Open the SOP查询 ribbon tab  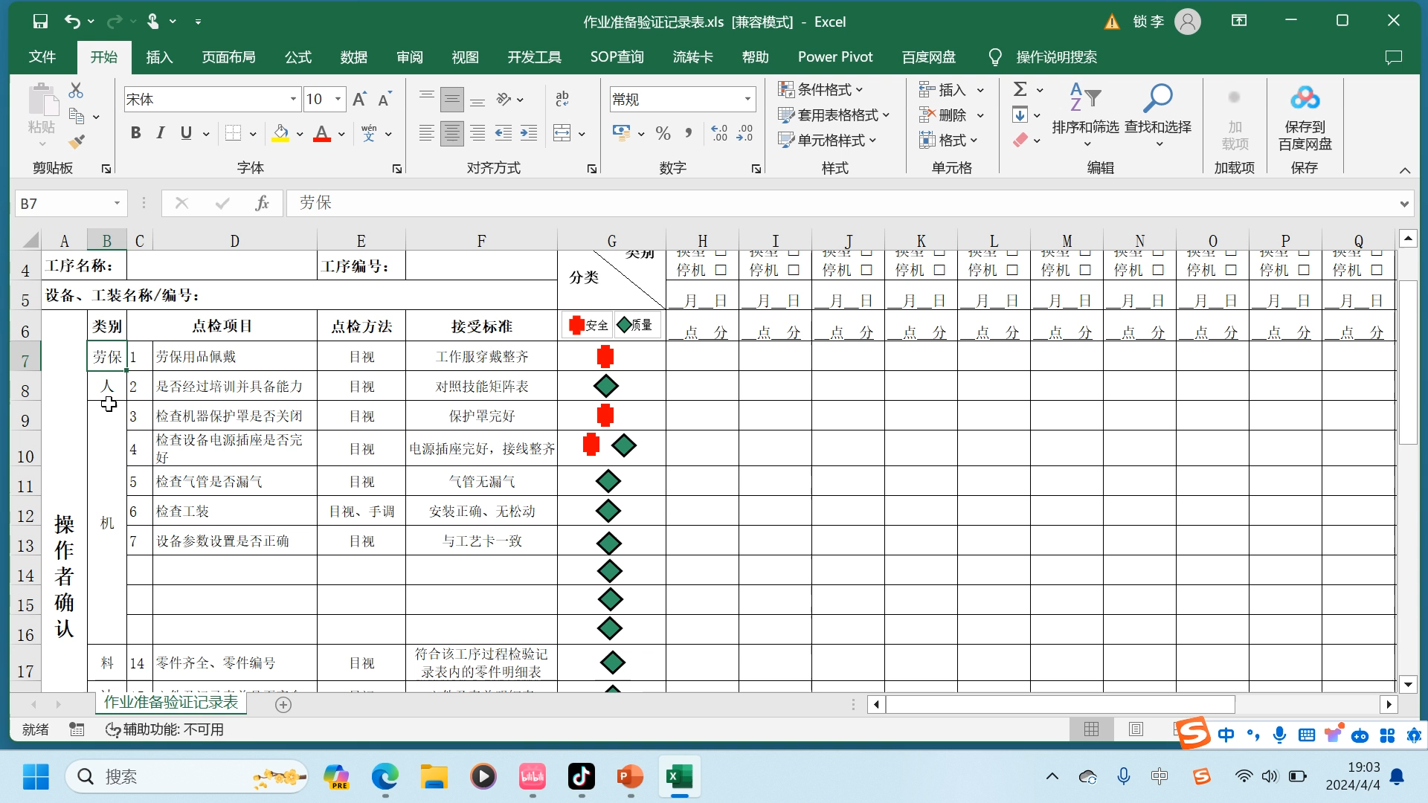pos(617,57)
